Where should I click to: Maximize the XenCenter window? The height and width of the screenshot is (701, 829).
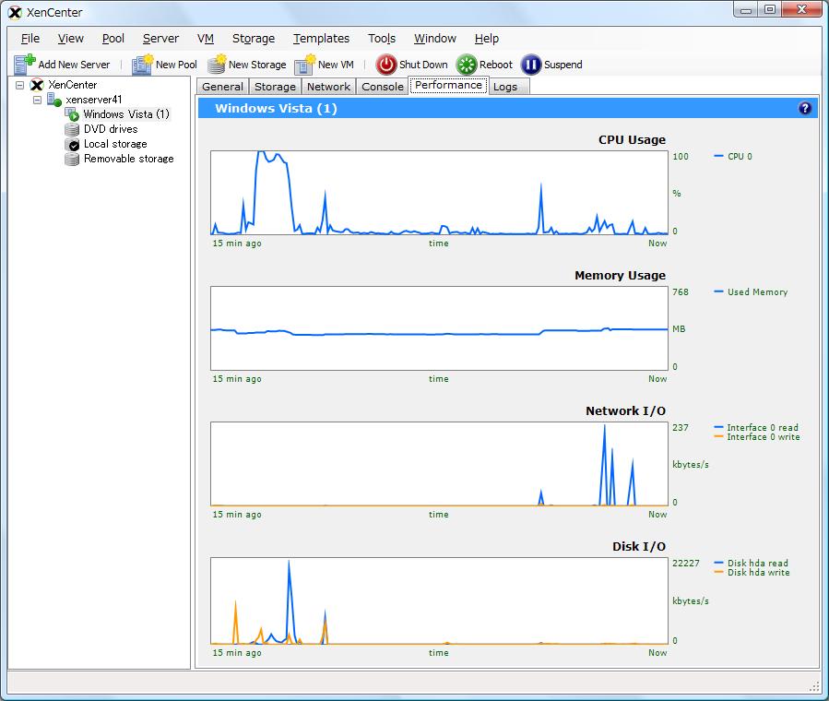(770, 9)
